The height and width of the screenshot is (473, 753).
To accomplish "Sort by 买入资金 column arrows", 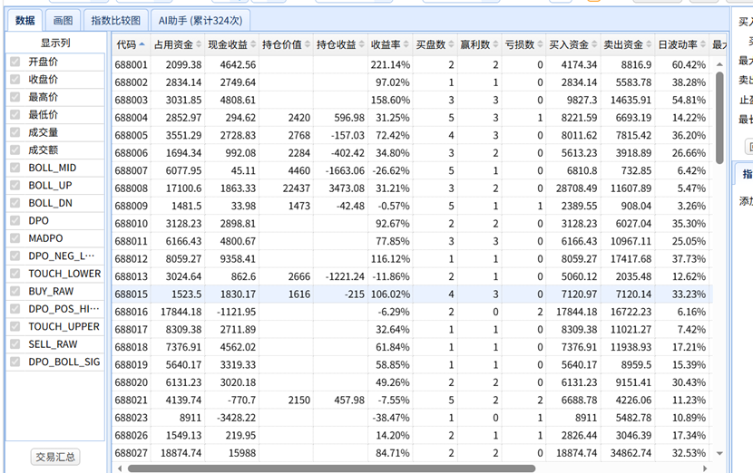I will [x=594, y=44].
